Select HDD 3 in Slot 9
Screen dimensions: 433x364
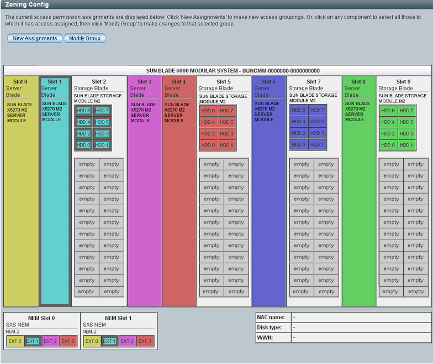point(406,134)
